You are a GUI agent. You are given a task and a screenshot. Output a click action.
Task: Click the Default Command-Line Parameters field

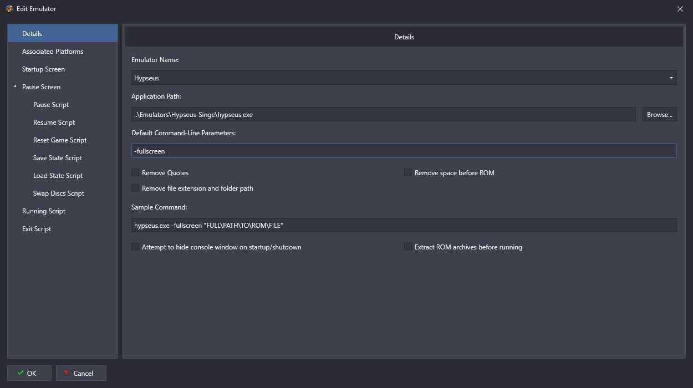404,151
